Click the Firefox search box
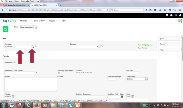The image size is (183, 108). click(x=127, y=10)
